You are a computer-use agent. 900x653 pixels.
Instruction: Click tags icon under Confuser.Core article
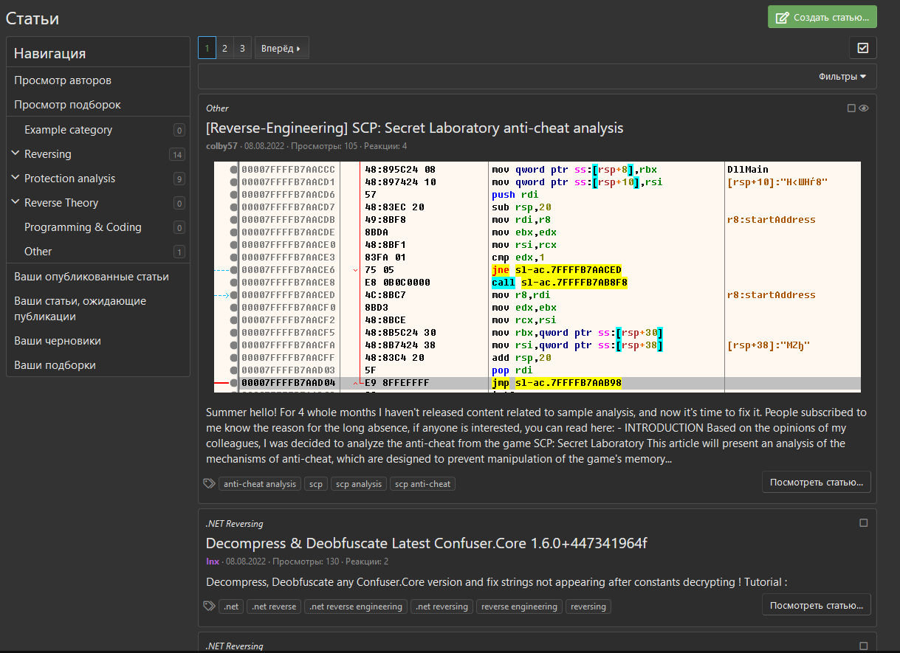210,607
